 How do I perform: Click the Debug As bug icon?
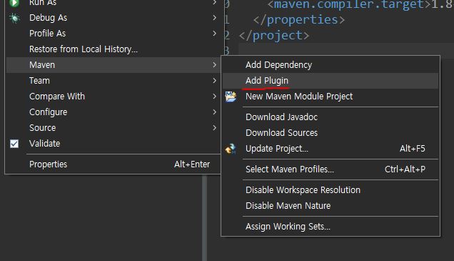coord(14,18)
